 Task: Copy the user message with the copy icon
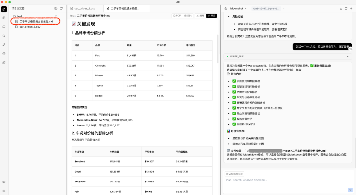(x=350, y=49)
